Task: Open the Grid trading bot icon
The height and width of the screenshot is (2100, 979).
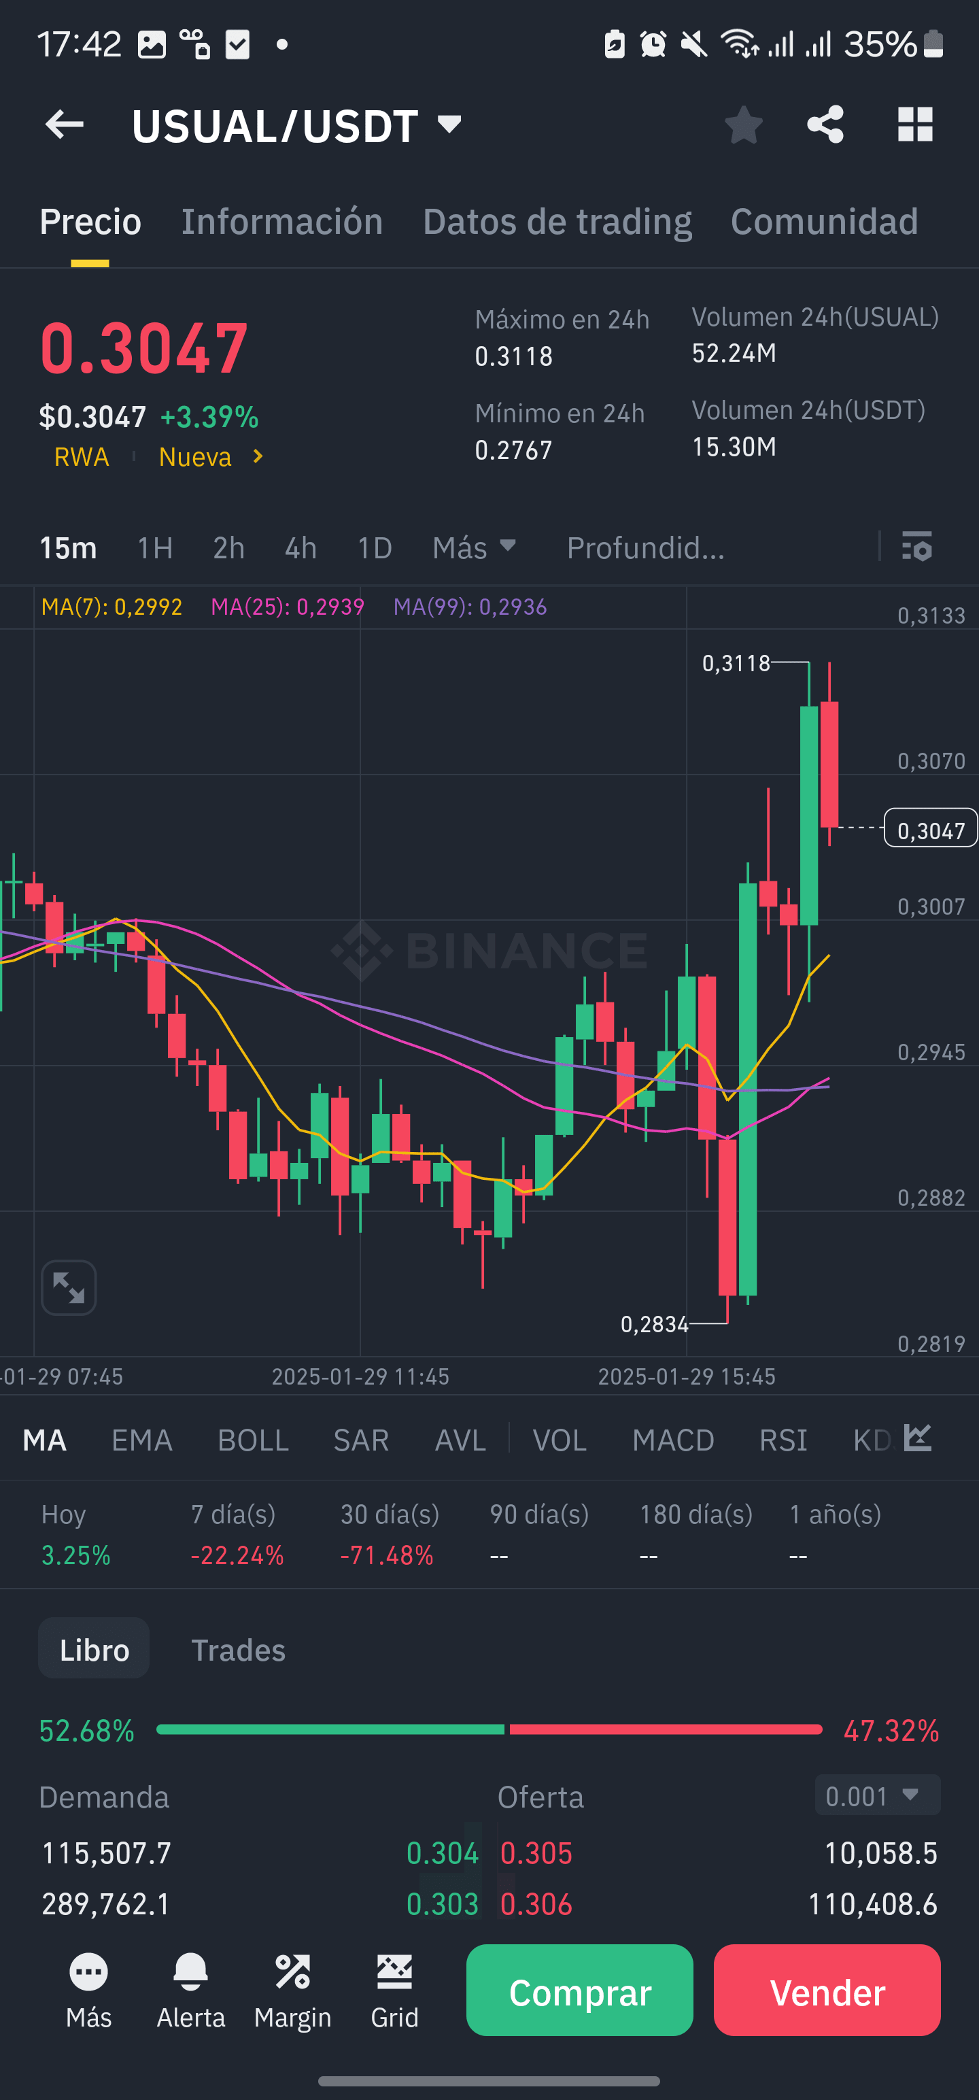Action: 394,1991
